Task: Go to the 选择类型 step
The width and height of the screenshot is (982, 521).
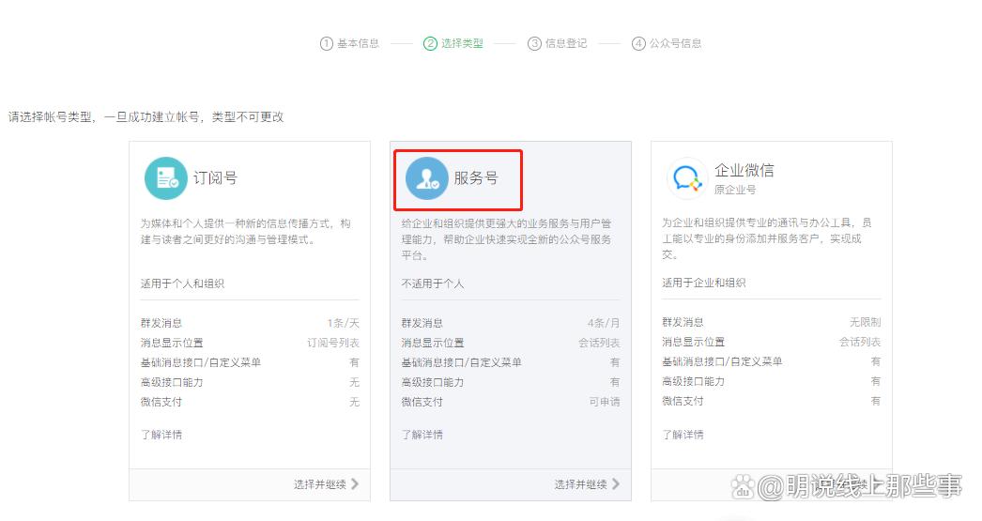Action: click(x=462, y=43)
